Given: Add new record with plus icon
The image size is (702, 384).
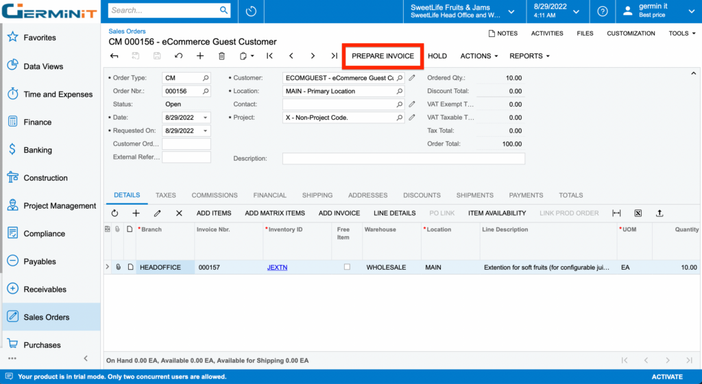Looking at the screenshot, I should pos(200,56).
